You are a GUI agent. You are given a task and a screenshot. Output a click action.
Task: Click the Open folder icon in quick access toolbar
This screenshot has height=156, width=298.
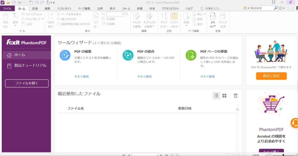click(8, 3)
